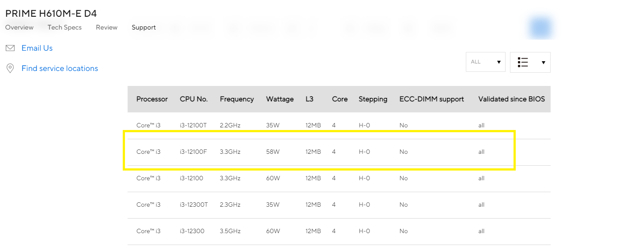Click the Wattage column header

[x=280, y=99]
